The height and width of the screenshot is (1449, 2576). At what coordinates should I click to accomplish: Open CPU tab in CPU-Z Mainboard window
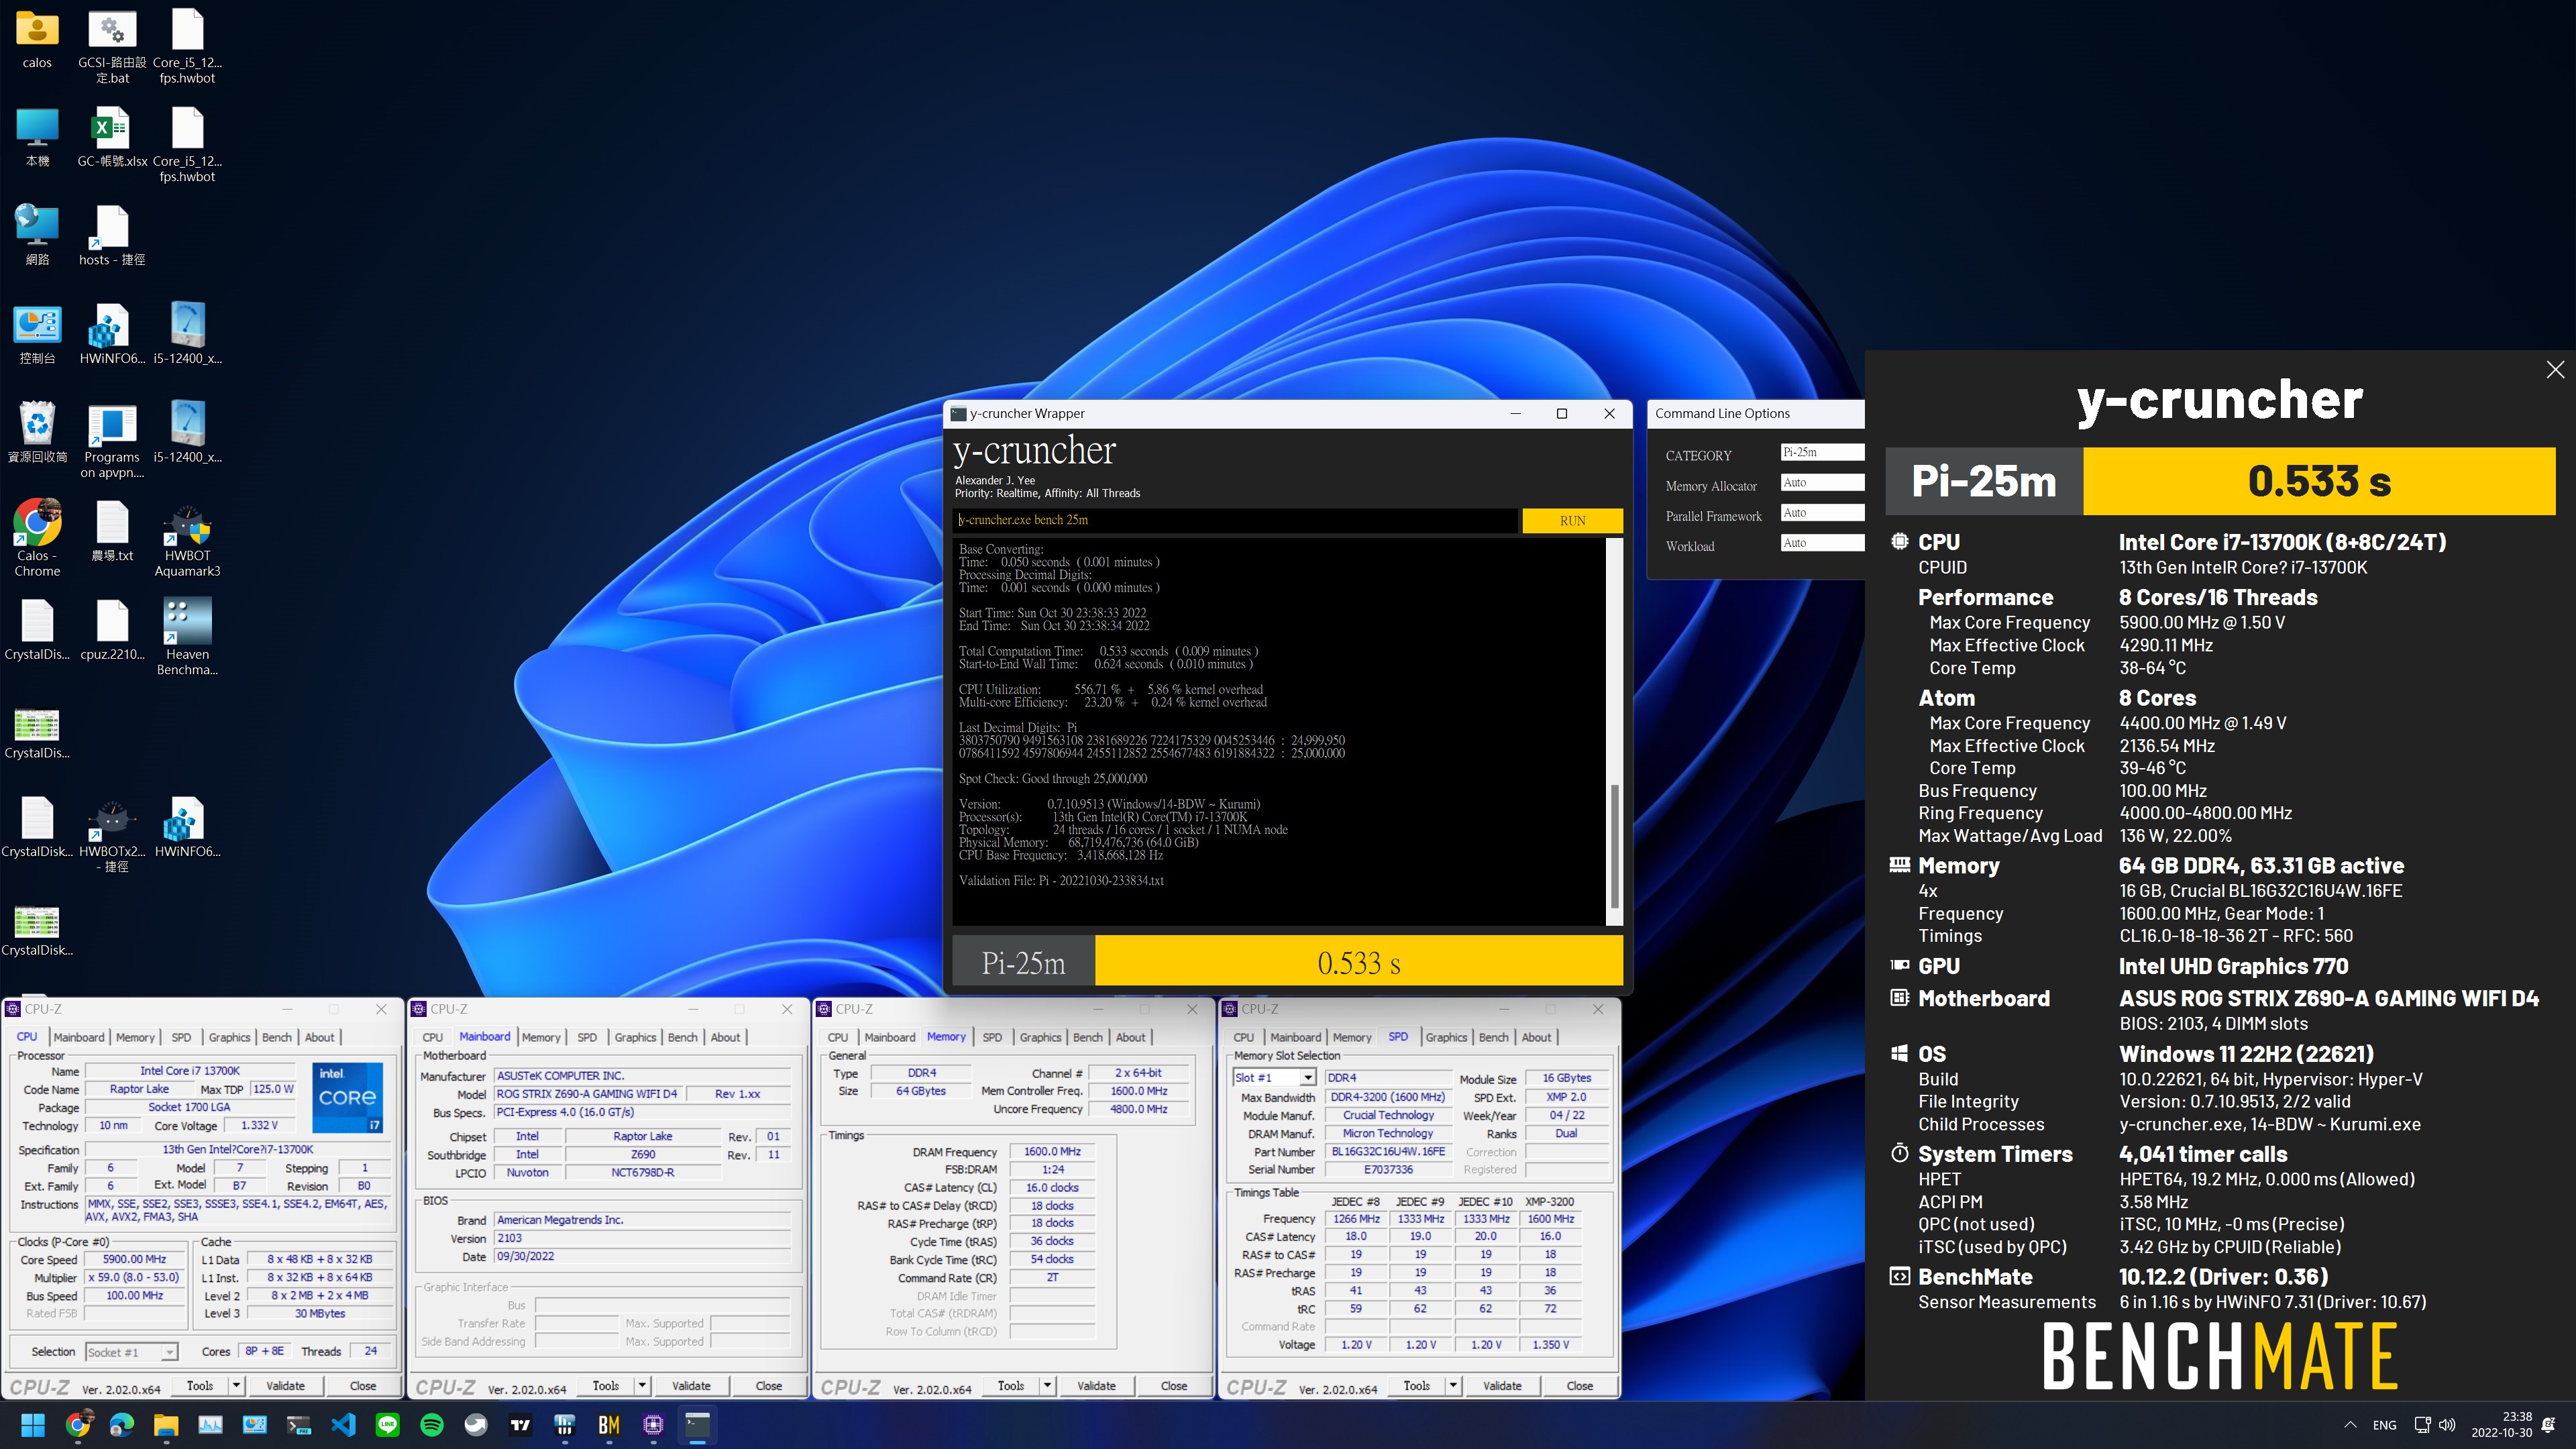[432, 1037]
